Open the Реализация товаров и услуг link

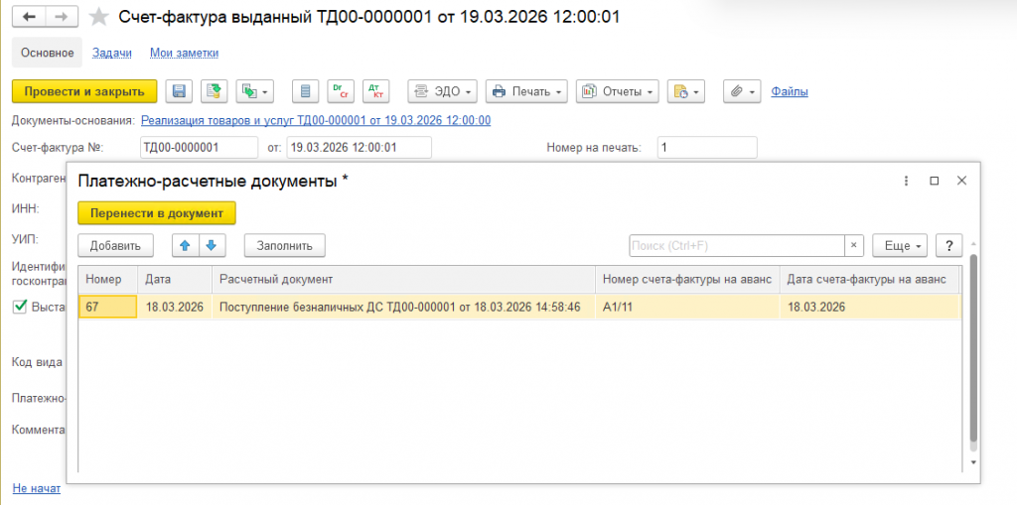pyautogui.click(x=315, y=120)
